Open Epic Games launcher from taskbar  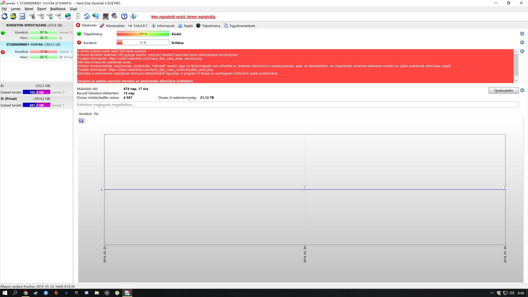click(x=76, y=293)
